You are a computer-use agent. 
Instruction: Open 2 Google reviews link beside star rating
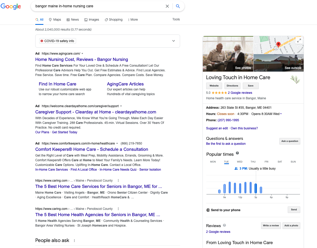[x=240, y=93]
